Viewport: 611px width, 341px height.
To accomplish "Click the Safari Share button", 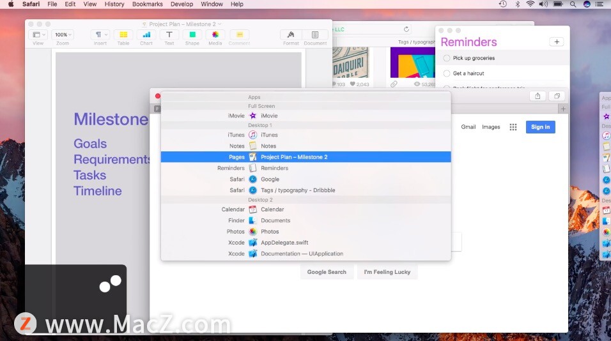I will [538, 96].
